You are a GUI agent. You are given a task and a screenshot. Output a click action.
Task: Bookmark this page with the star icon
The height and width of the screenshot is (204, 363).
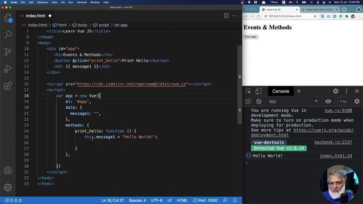click(315, 16)
